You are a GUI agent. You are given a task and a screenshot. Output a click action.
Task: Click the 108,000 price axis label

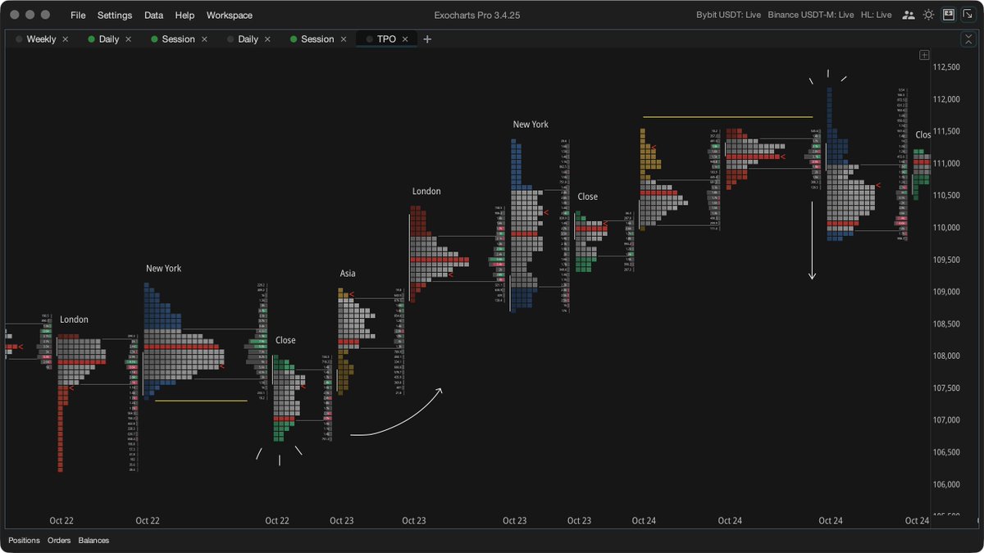point(947,356)
